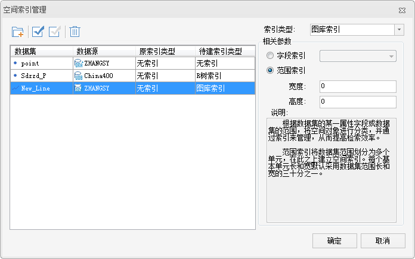This screenshot has width=415, height=259.
Task: Click the 取消 button
Action: 382,241
